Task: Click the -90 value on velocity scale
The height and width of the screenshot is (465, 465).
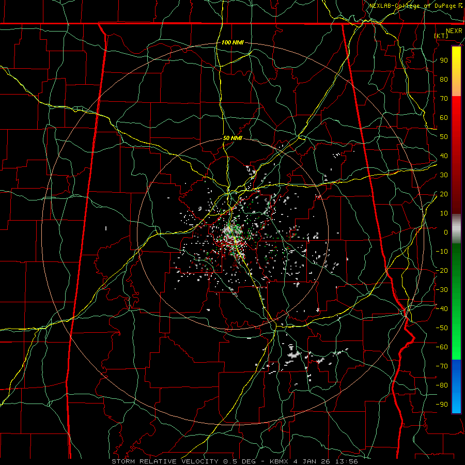Action: 442,405
